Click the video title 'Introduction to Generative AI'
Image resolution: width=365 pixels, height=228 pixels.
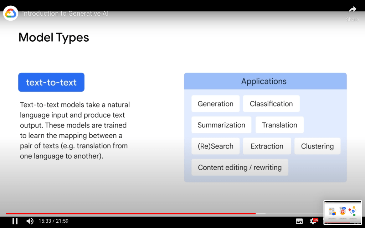pos(65,14)
